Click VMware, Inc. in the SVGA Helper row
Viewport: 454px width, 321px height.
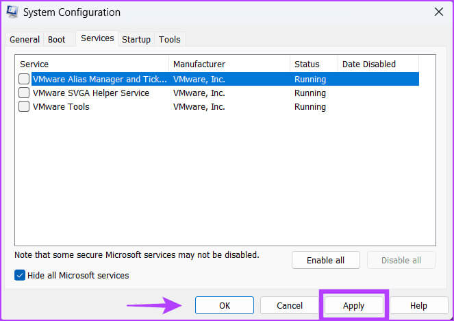199,93
